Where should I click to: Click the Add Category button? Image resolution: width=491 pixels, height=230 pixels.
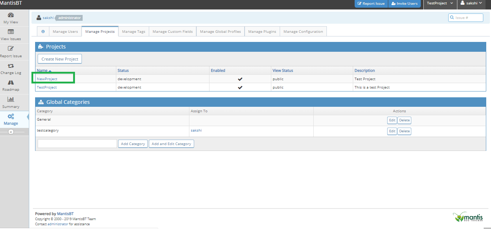[x=133, y=144]
